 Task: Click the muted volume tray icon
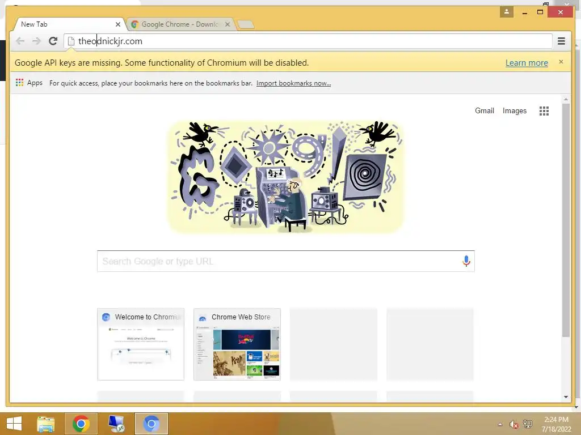(513, 424)
